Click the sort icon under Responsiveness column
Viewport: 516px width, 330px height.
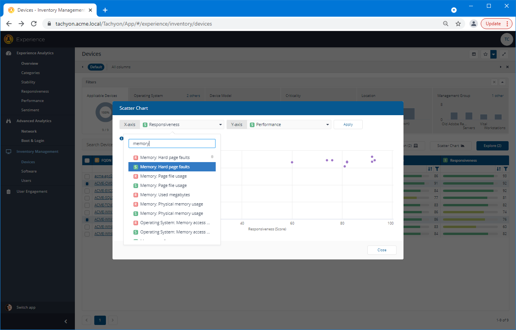498,169
